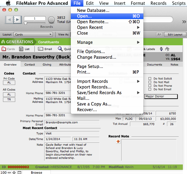Open the Format menu

pos(138,3)
